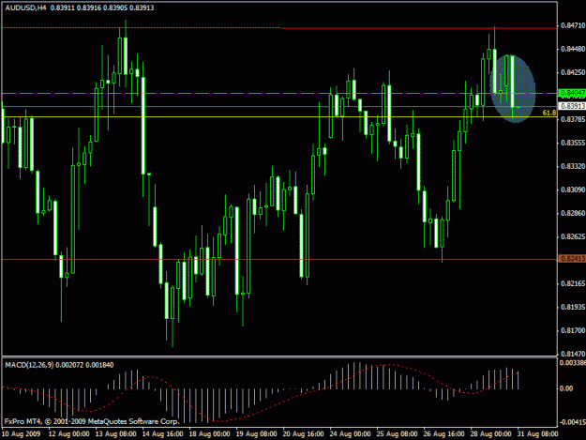The height and width of the screenshot is (440, 586).
Task: Click the 0.81935 price scale value
Action: (573, 307)
